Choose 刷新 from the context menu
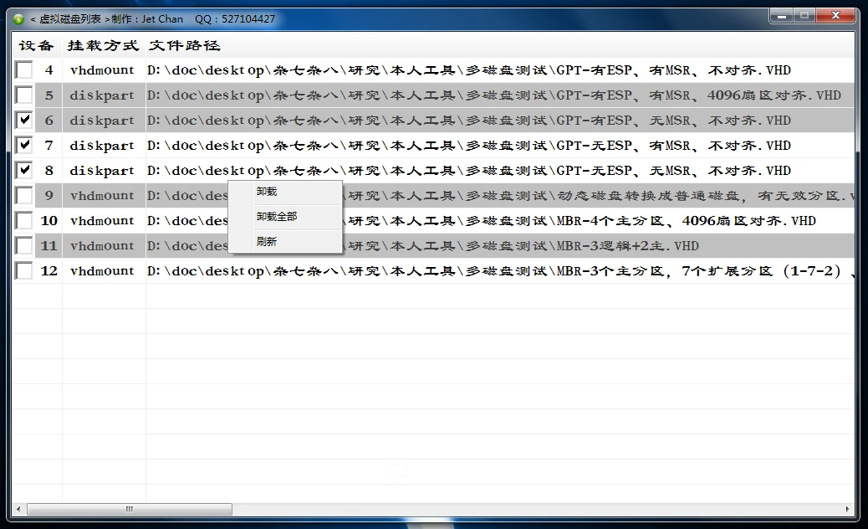868x529 pixels. (x=285, y=242)
